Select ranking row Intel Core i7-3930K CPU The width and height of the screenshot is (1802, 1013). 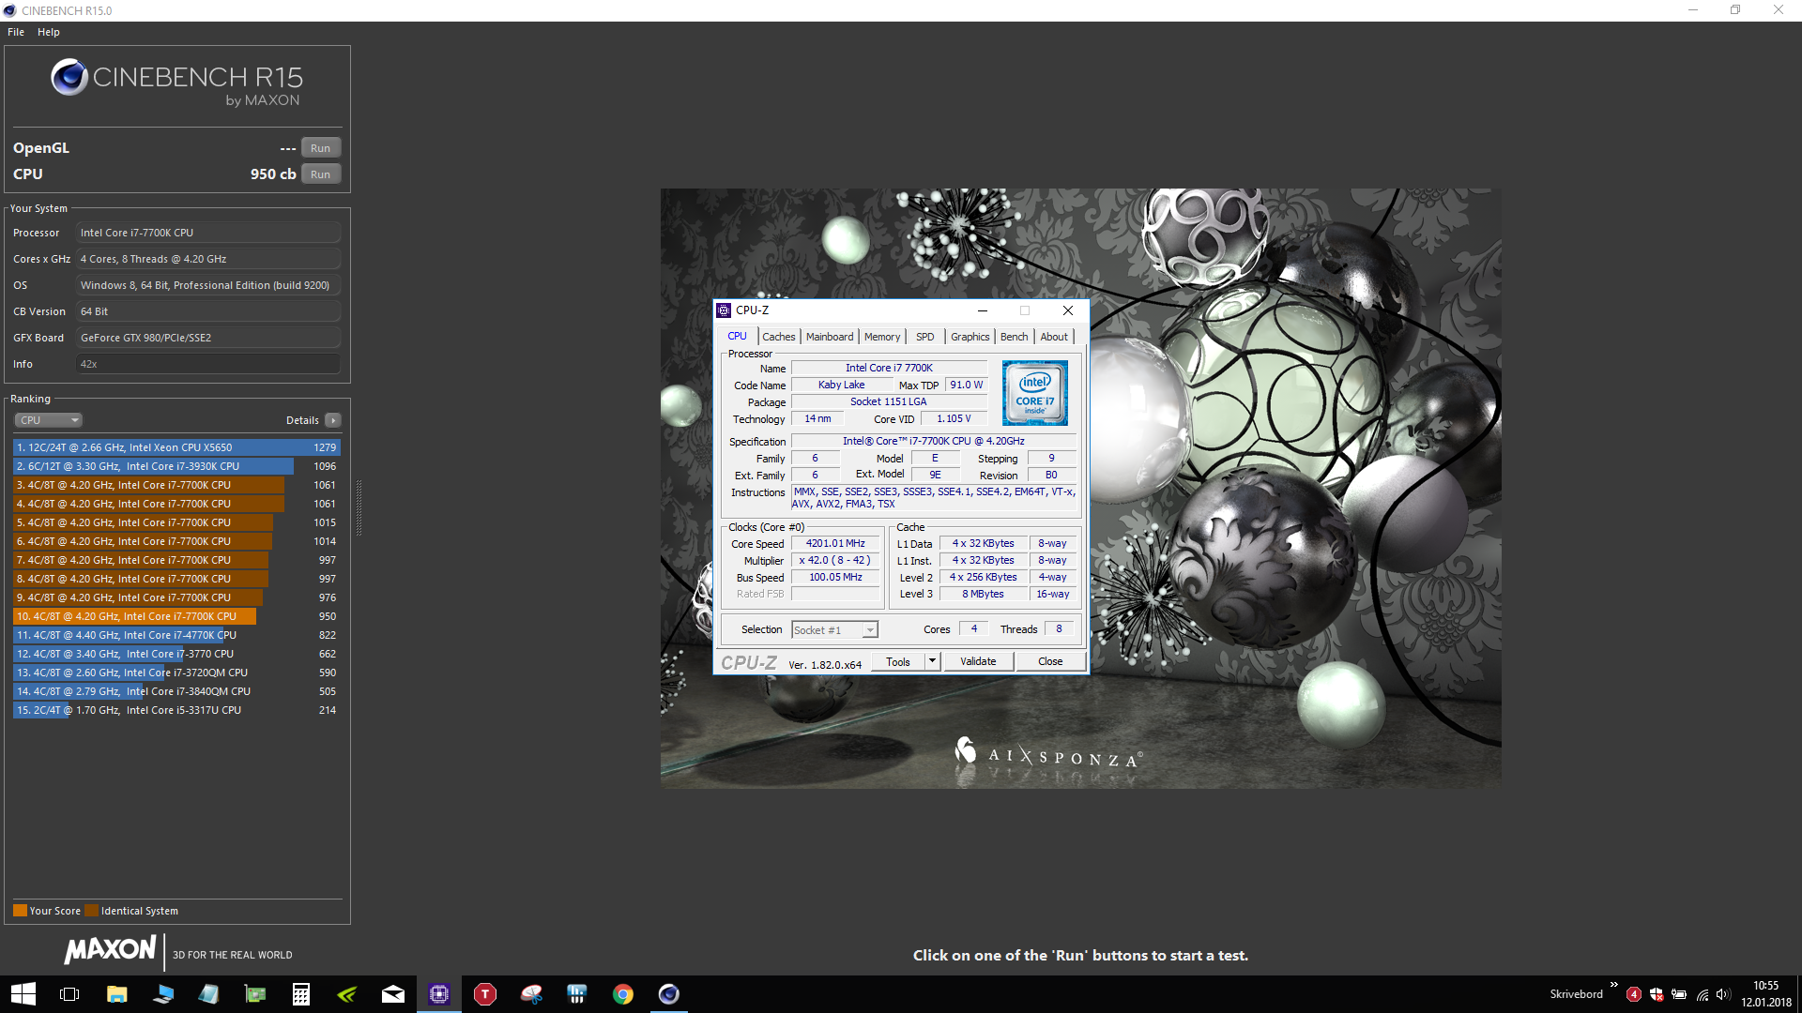[176, 466]
